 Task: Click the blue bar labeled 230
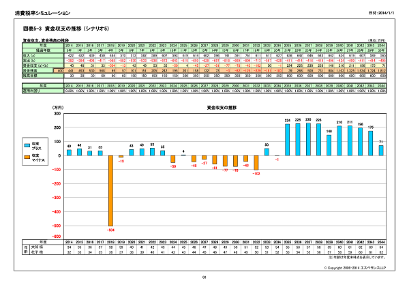(x=309, y=139)
